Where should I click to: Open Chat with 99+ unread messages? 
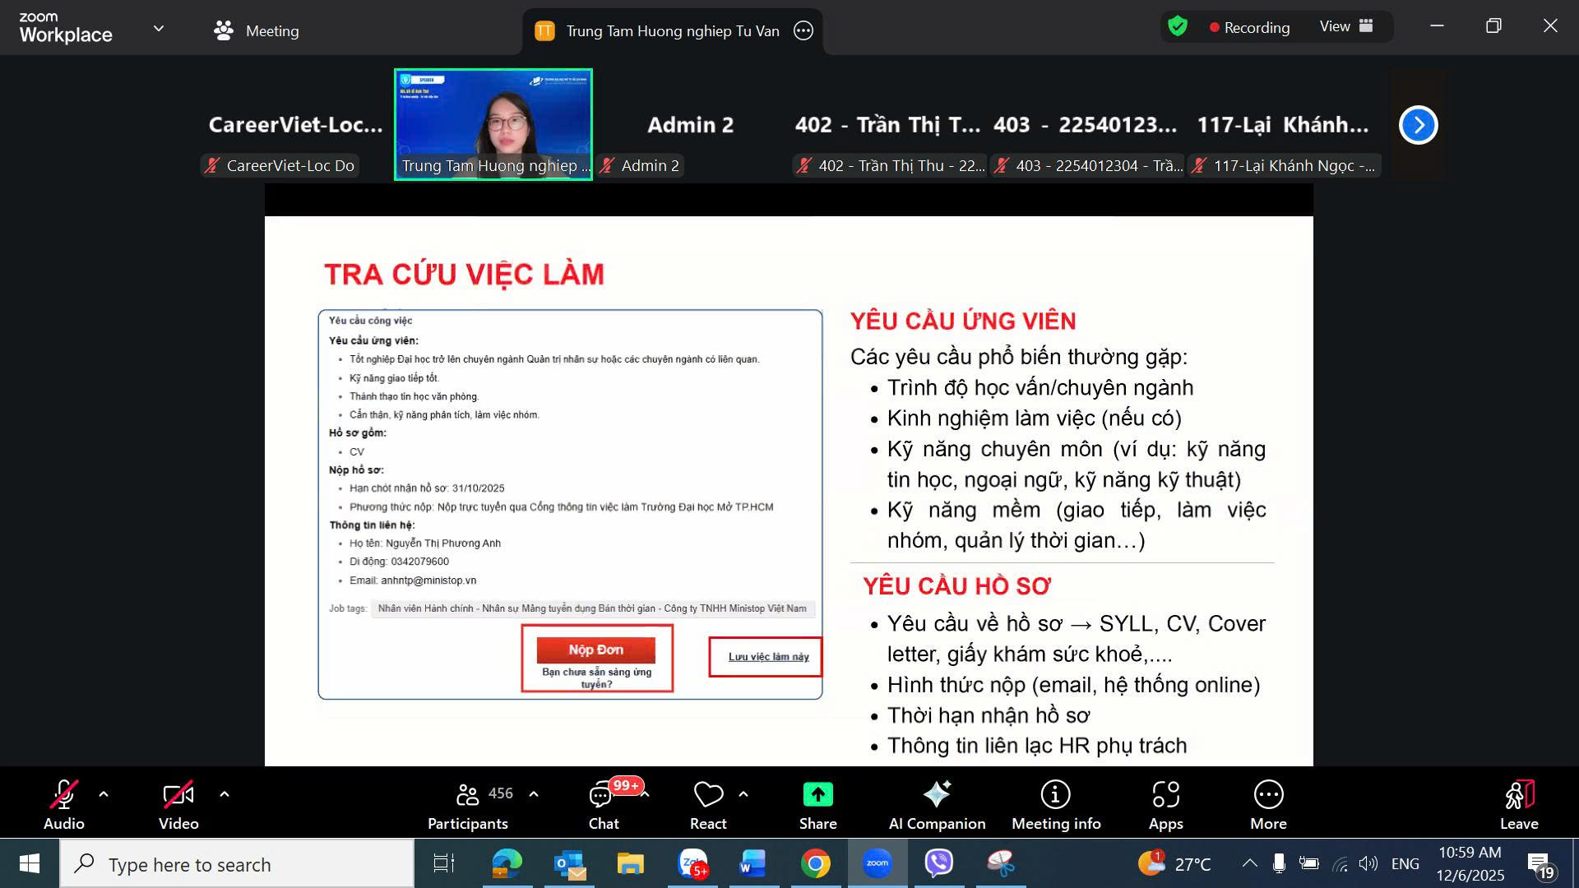(603, 803)
